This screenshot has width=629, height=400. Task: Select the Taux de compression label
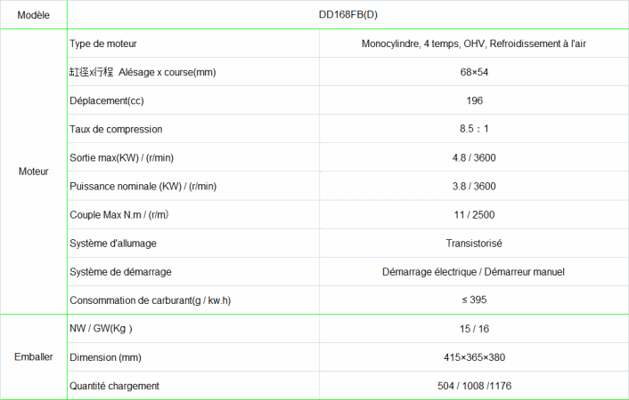pyautogui.click(x=116, y=129)
